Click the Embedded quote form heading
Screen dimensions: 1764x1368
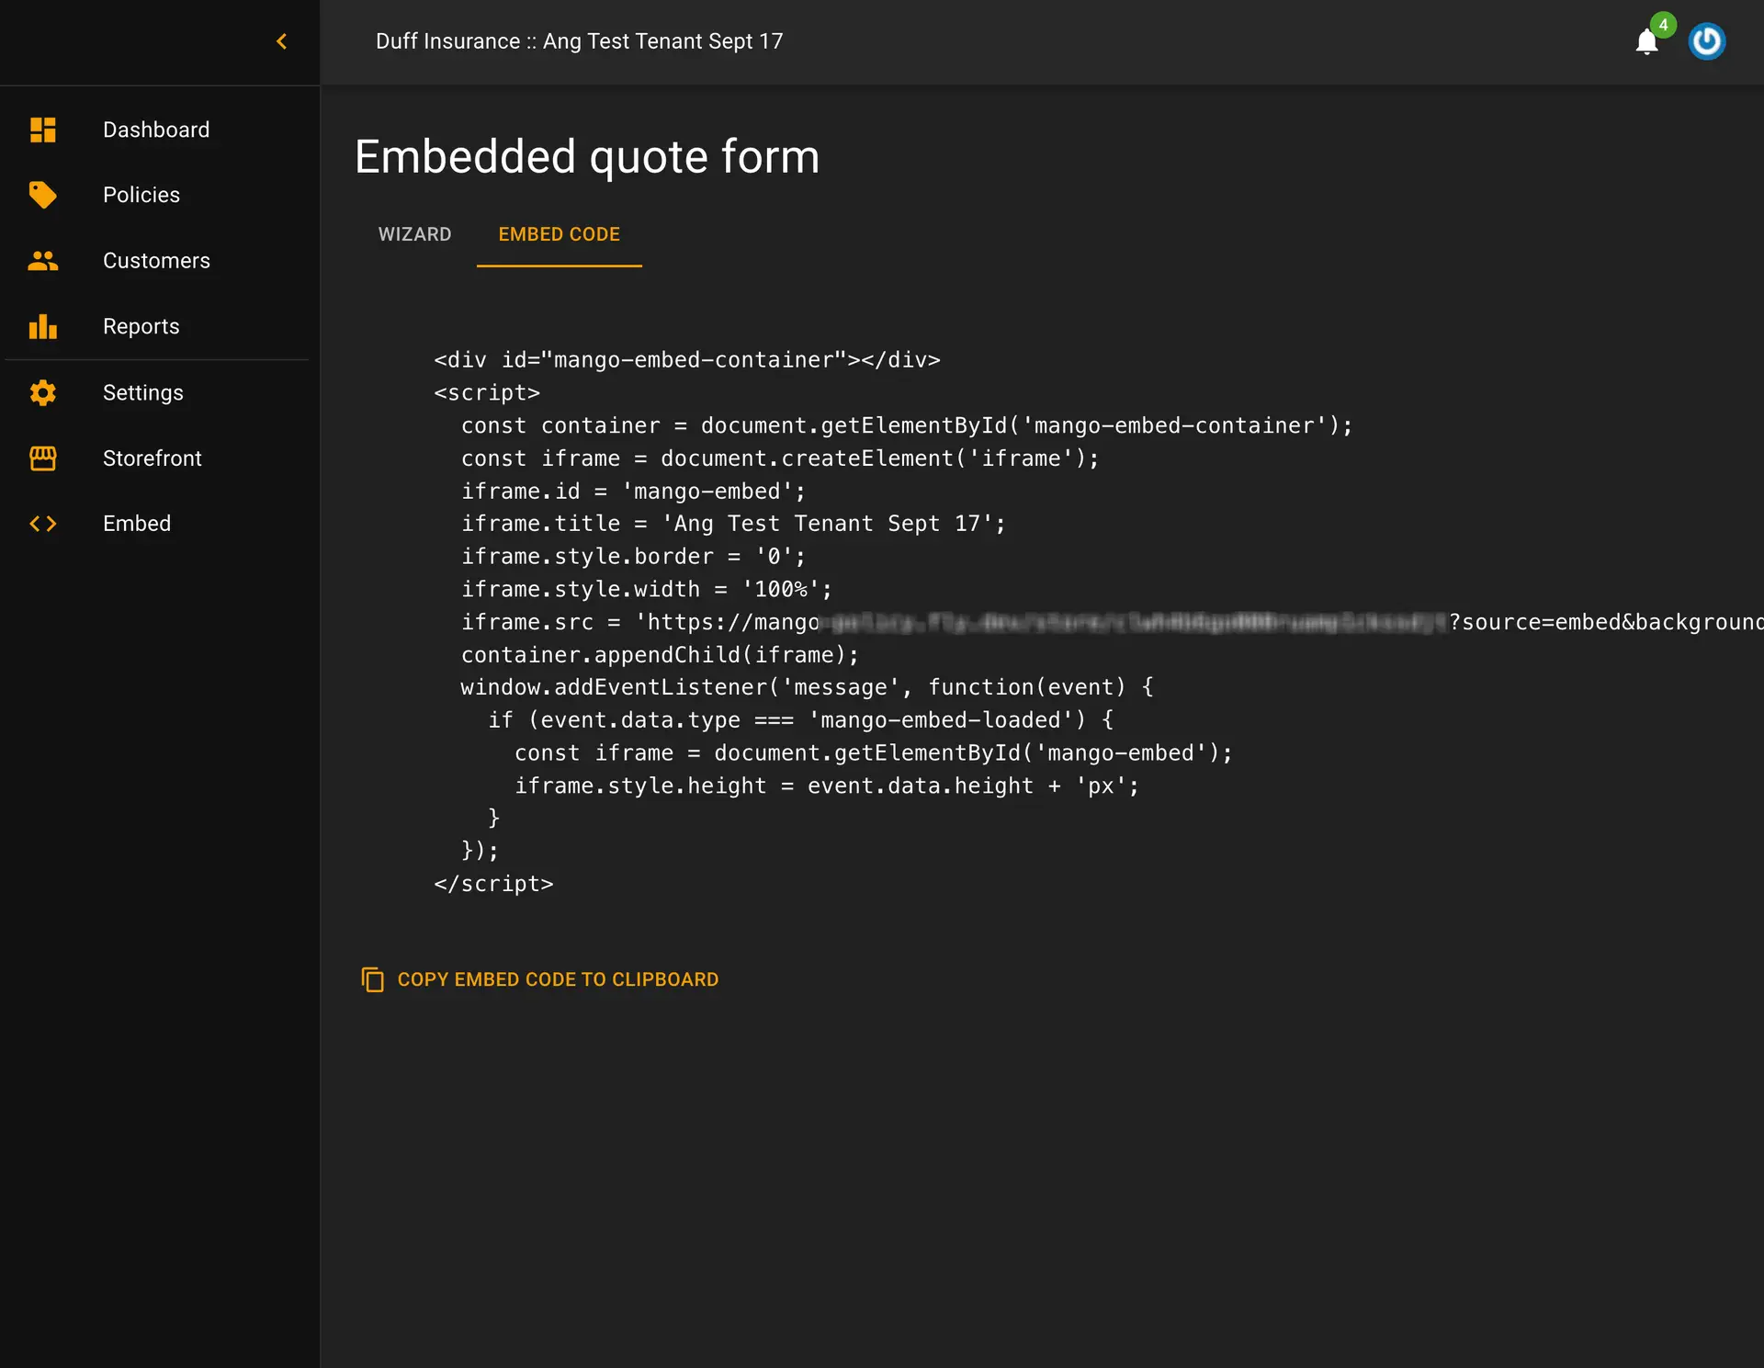587,156
